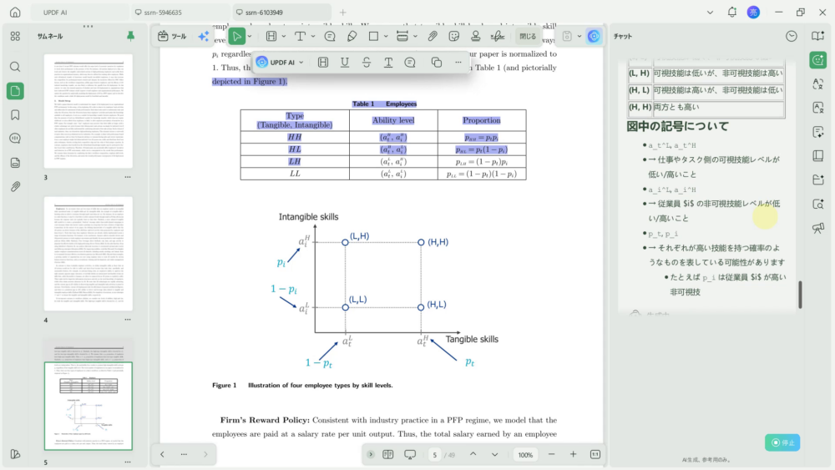Expand the highlight tool dropdown arrow
Screen dimensions: 835x470
coord(283,36)
